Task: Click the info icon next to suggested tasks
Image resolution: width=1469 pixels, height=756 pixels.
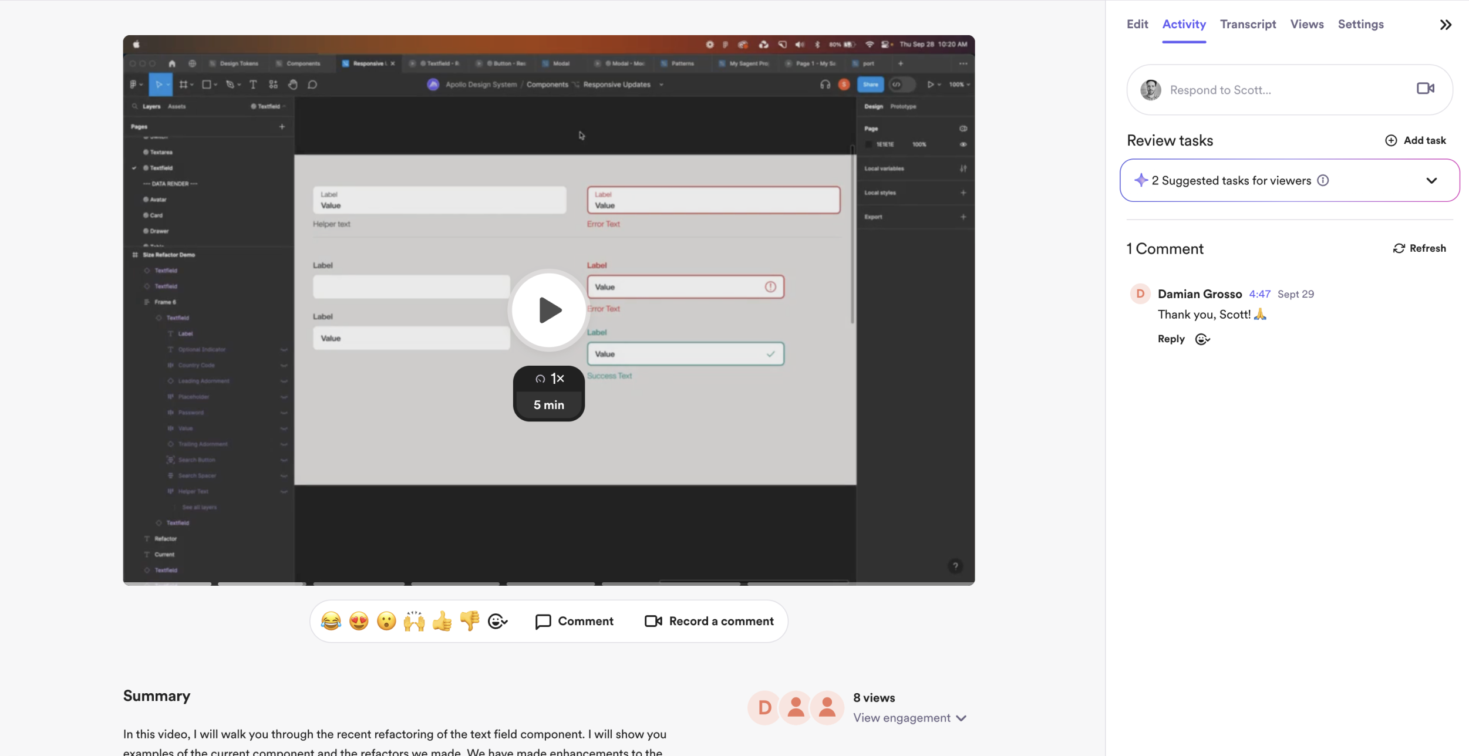Action: (x=1322, y=180)
